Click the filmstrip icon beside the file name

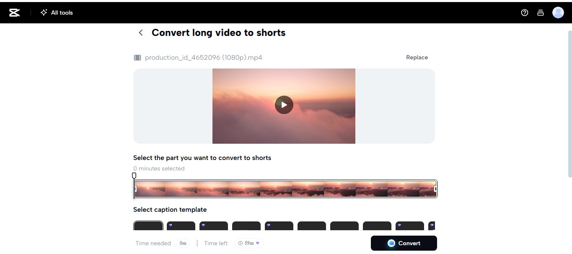click(137, 57)
